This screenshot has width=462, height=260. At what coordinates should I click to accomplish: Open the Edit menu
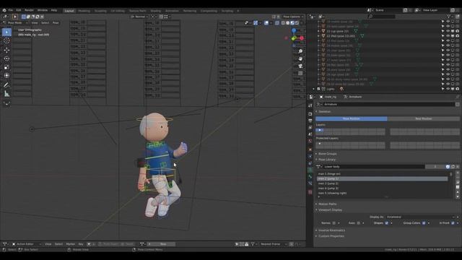tap(19, 10)
